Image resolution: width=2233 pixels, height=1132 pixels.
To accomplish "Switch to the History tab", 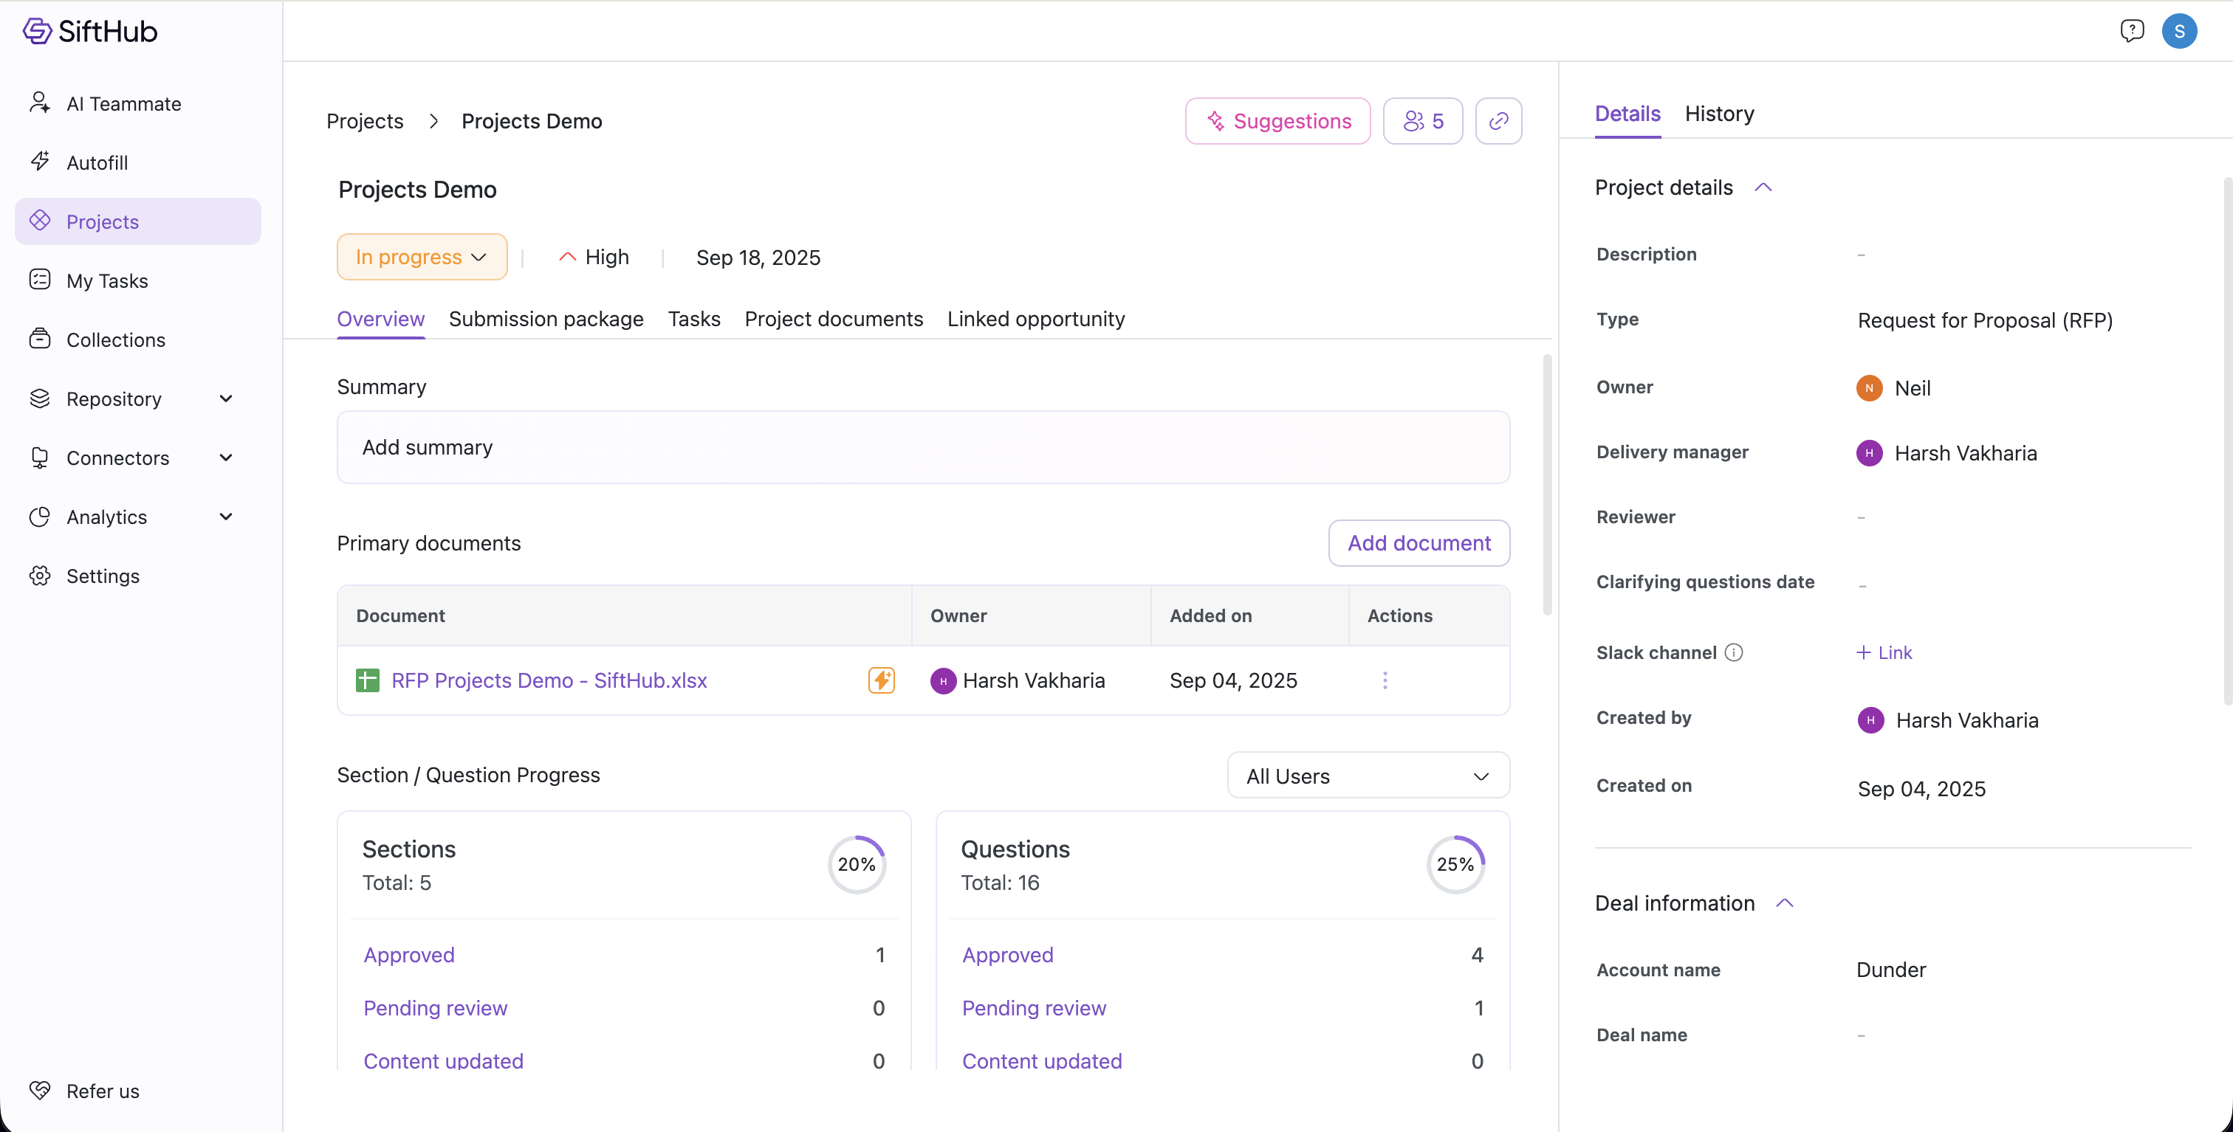I will click(x=1719, y=114).
